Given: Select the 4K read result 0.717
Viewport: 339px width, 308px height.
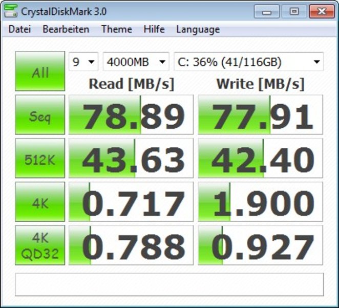Looking at the screenshot, I should [x=131, y=202].
